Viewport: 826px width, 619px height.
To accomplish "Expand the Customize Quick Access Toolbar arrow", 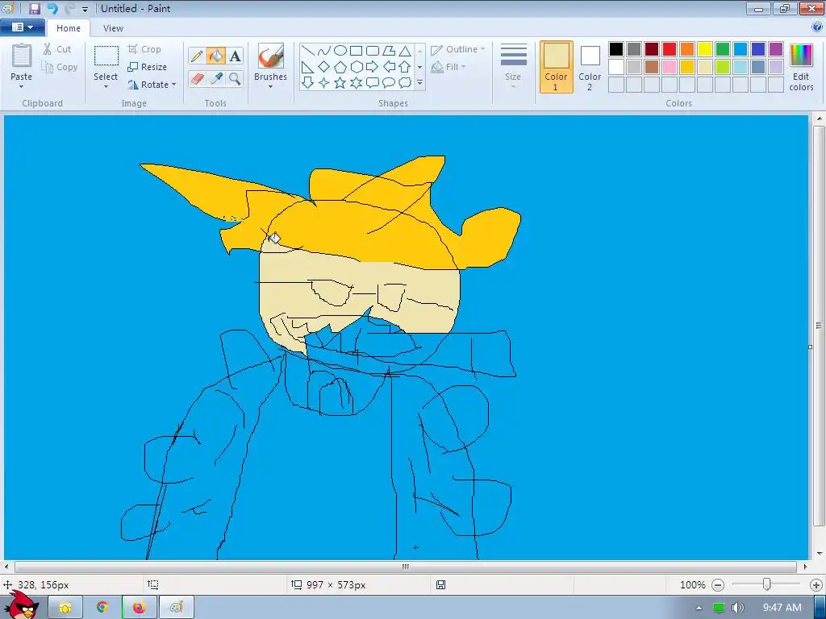I will (x=85, y=9).
